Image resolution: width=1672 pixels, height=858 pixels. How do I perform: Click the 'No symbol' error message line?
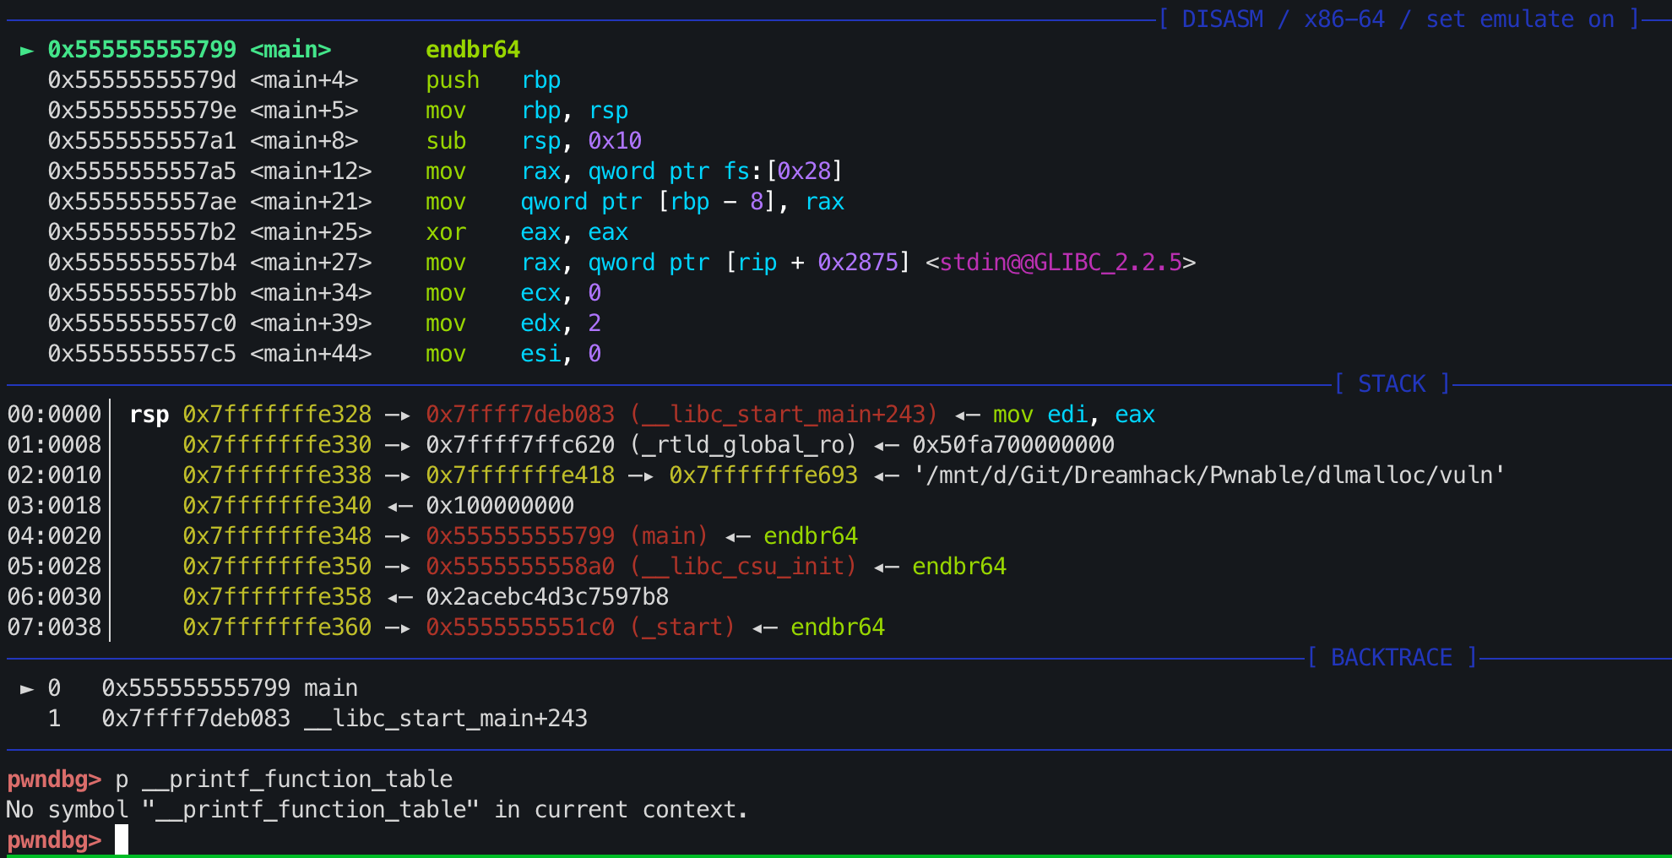point(377,810)
